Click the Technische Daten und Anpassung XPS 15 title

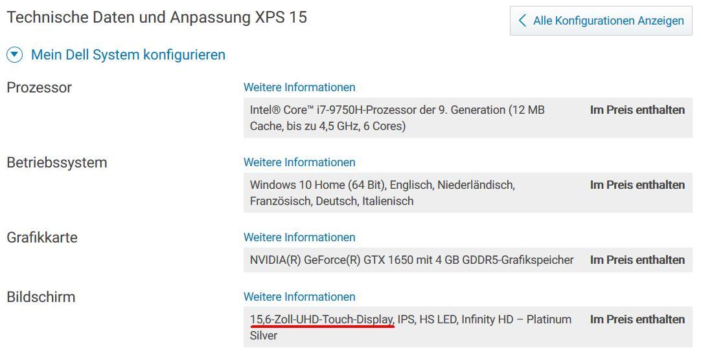tap(157, 17)
